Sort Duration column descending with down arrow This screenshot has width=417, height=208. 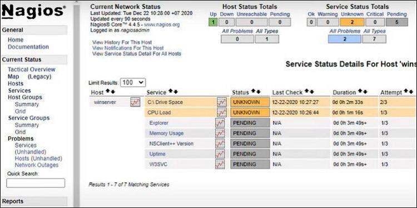(365, 92)
